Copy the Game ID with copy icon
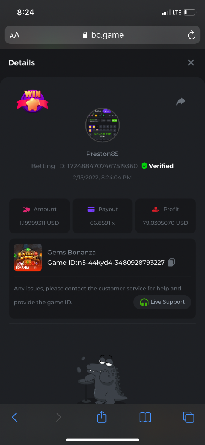 click(x=171, y=263)
